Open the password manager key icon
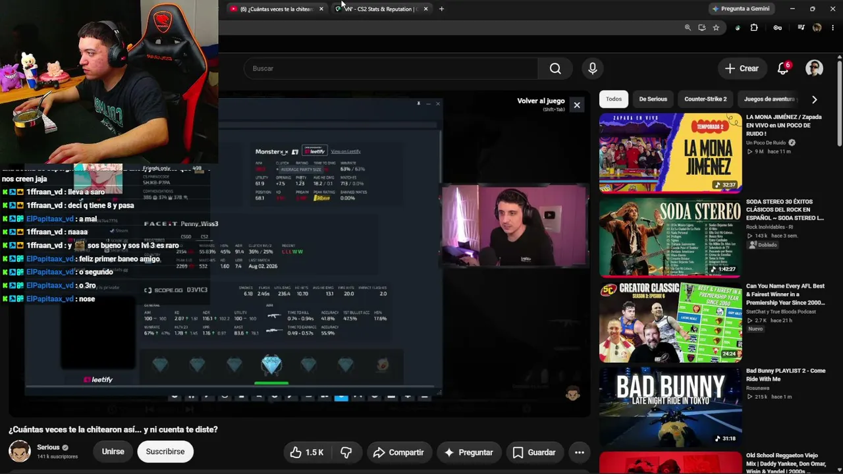843x474 pixels. pyautogui.click(x=778, y=28)
